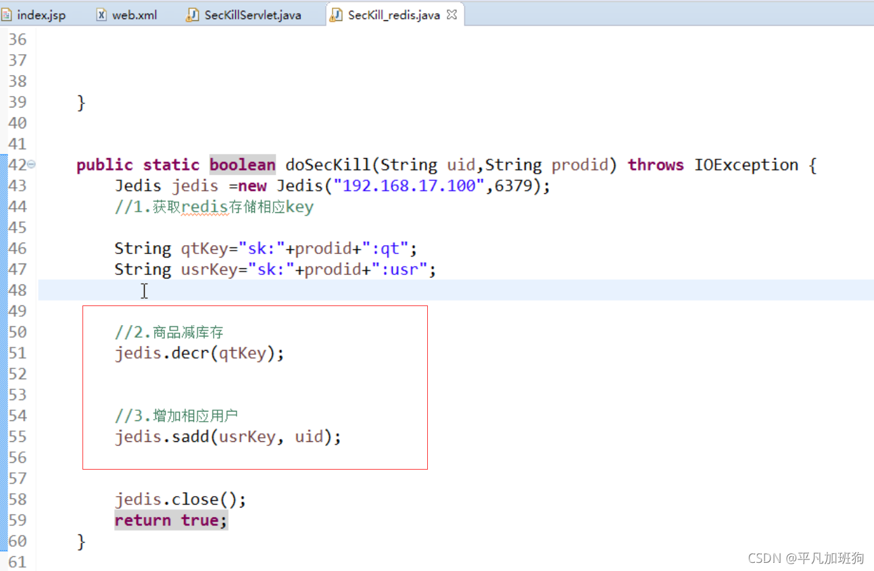Place cursor on empty line 48
The image size is (874, 571).
click(x=456, y=291)
